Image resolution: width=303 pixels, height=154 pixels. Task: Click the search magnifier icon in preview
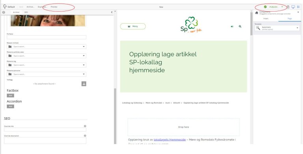tap(240, 26)
